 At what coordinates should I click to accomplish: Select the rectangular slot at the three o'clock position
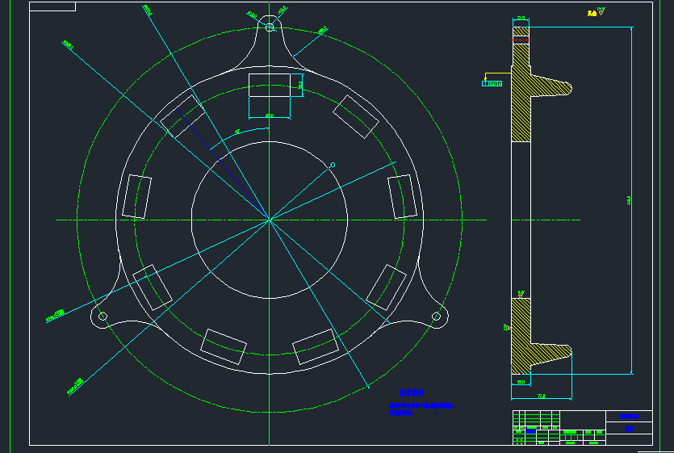click(x=402, y=196)
